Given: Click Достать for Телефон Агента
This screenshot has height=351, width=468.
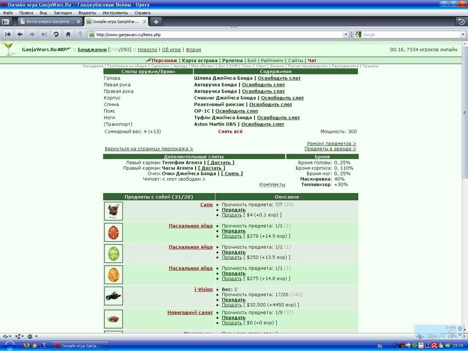Looking at the screenshot, I should (x=221, y=162).
